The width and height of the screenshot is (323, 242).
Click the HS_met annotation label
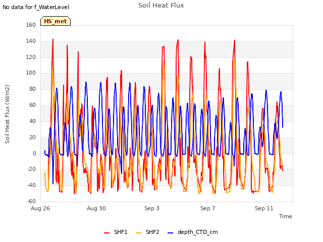point(56,21)
